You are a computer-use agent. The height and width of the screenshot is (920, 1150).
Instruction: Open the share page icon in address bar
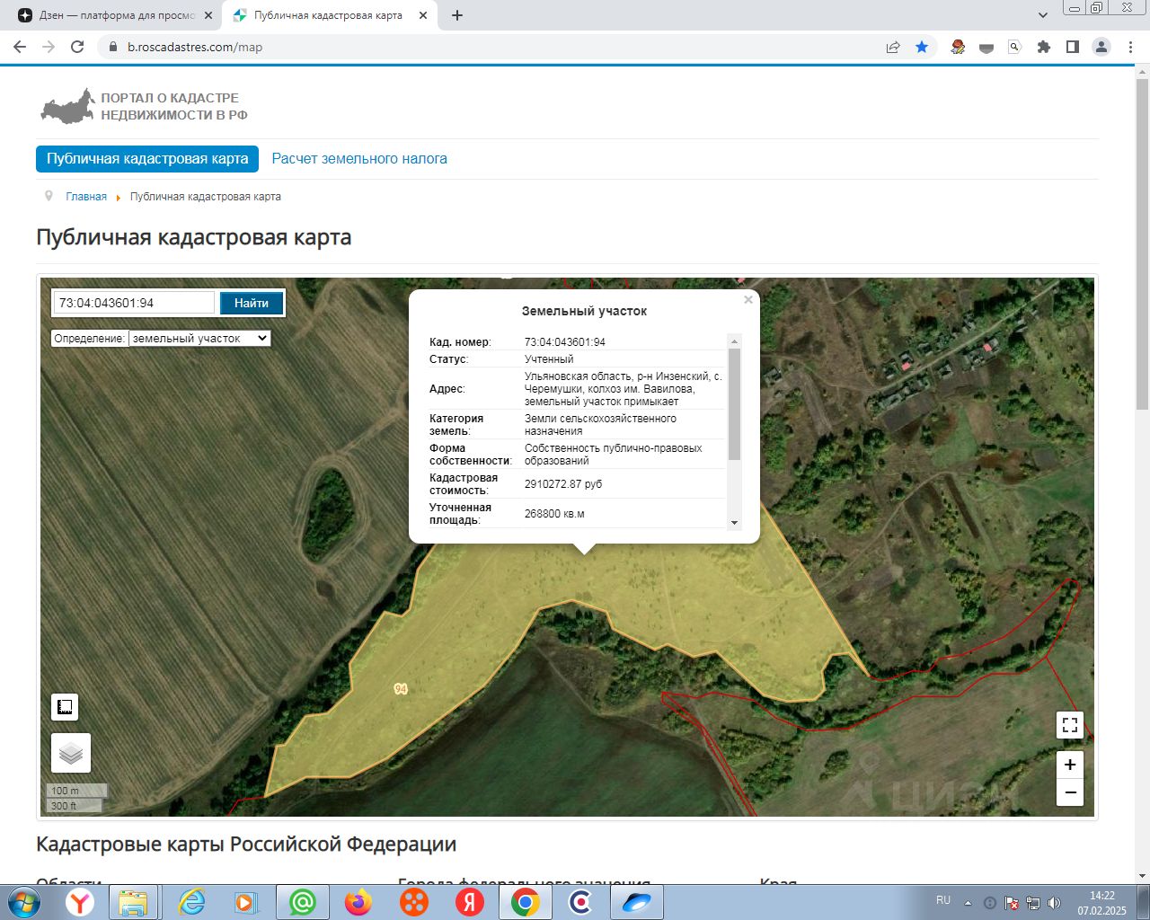pyautogui.click(x=893, y=47)
